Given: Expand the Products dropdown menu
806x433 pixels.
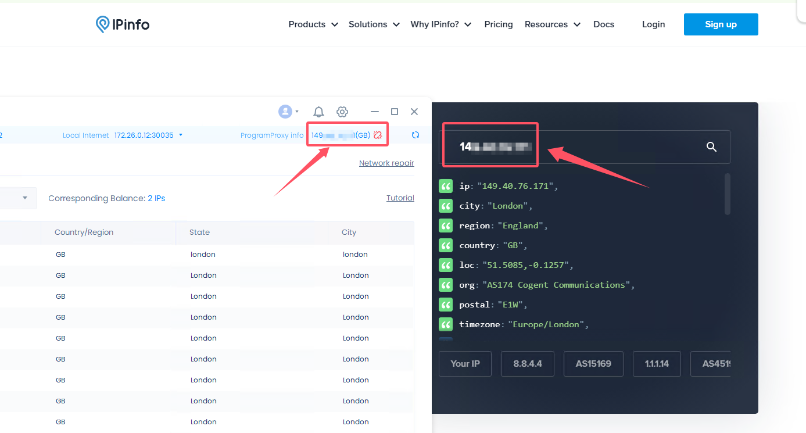Looking at the screenshot, I should pyautogui.click(x=313, y=24).
